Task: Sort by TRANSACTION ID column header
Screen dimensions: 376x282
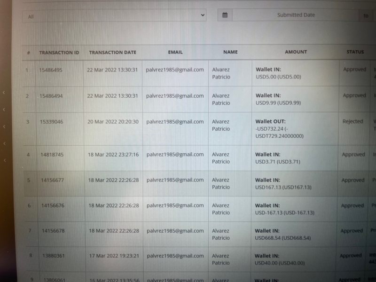Action: click(x=59, y=53)
